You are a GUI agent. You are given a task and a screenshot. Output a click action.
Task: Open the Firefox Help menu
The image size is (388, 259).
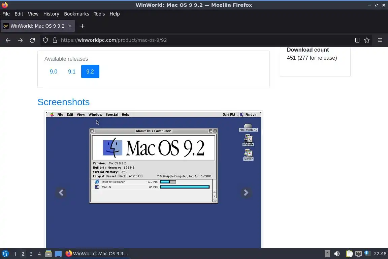point(115,14)
